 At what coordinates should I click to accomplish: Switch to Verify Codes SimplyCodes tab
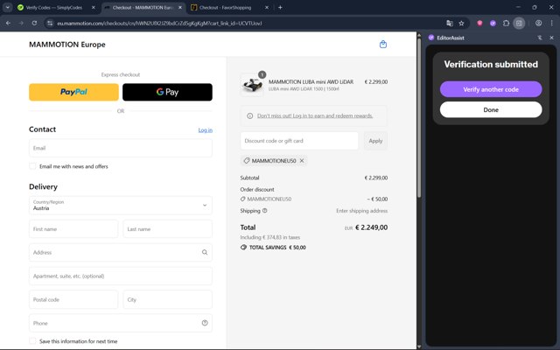tap(53, 7)
